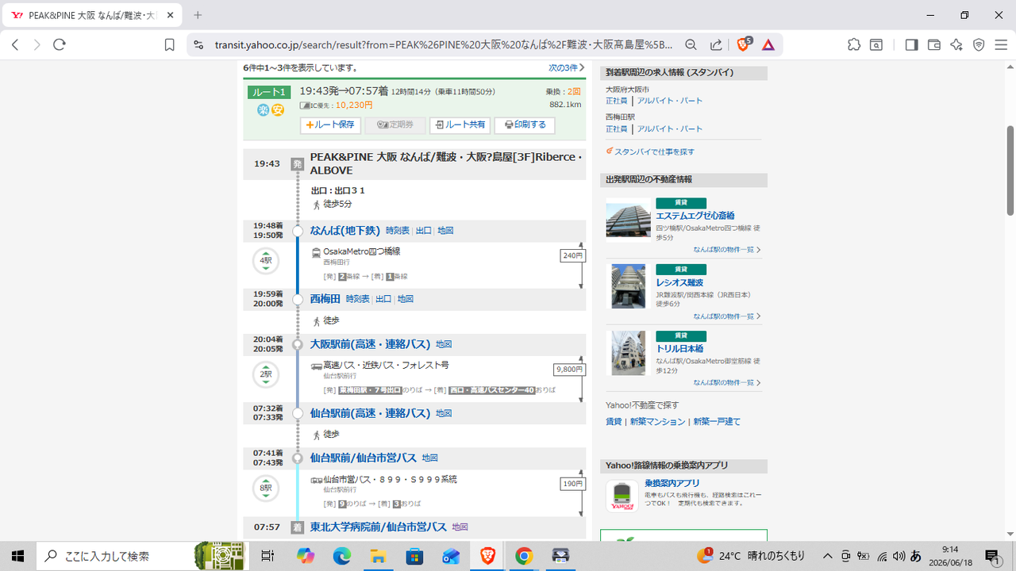Expand the 2駅 stops toggle
Image resolution: width=1016 pixels, height=571 pixels.
tap(266, 374)
